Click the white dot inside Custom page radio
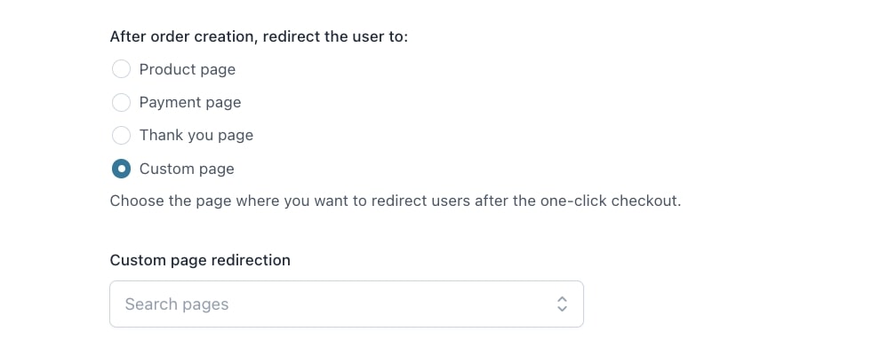Screen dimensions: 880x355 (x=121, y=169)
